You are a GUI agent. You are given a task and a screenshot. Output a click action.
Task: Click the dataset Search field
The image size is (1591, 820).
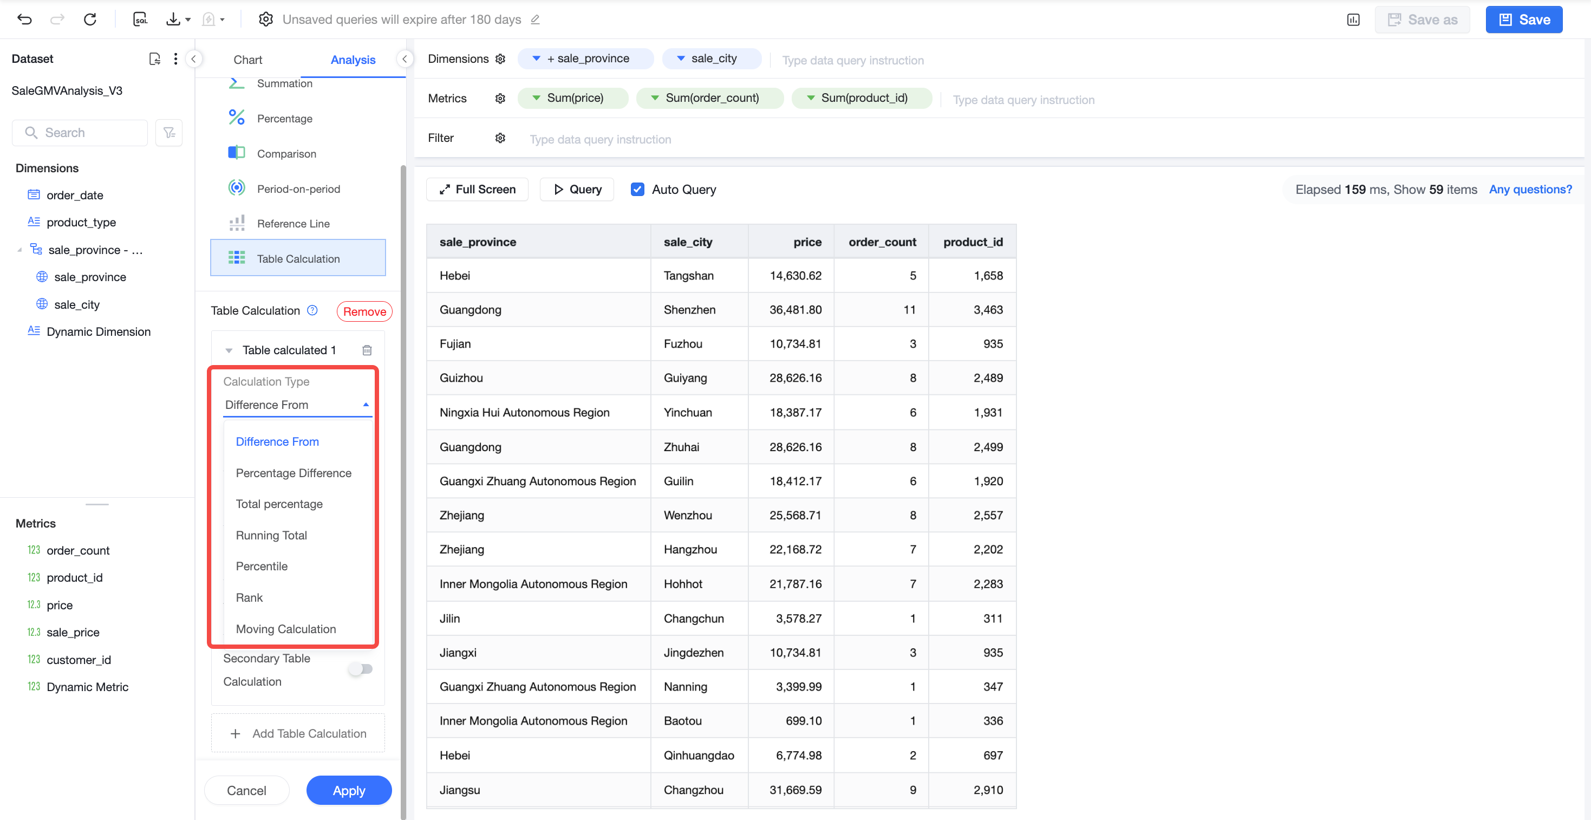80,133
